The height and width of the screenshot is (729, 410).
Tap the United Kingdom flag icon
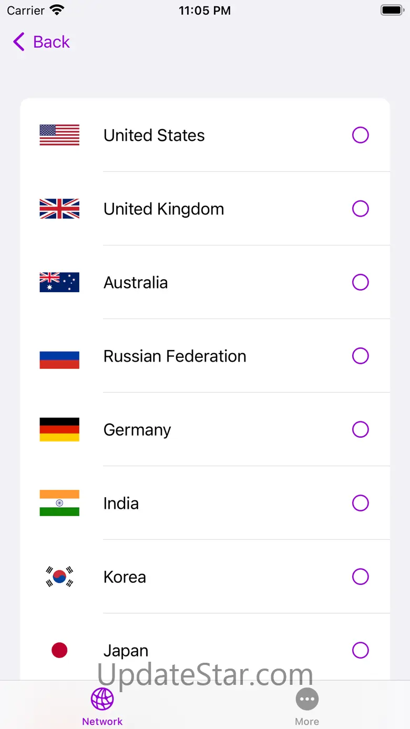click(x=59, y=209)
